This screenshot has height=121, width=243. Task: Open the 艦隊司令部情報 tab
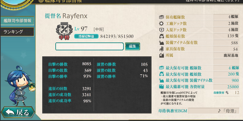tap(17, 21)
